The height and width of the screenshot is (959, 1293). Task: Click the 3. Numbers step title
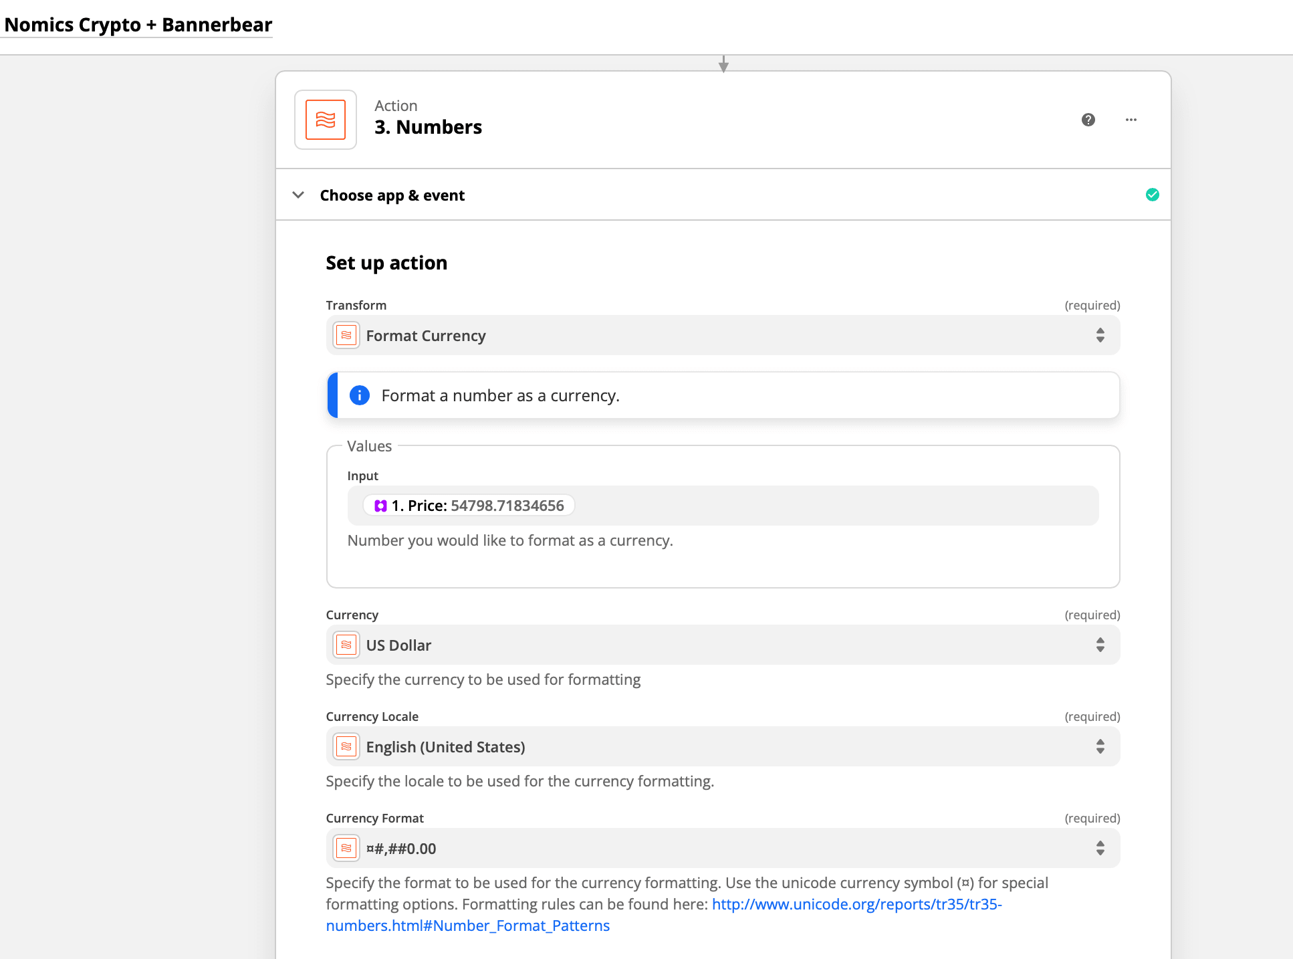(x=428, y=127)
